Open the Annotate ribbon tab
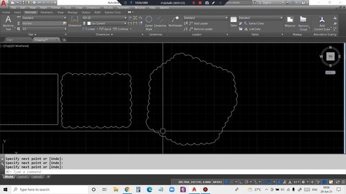This screenshot has width=346, height=194. pyautogui.click(x=30, y=12)
